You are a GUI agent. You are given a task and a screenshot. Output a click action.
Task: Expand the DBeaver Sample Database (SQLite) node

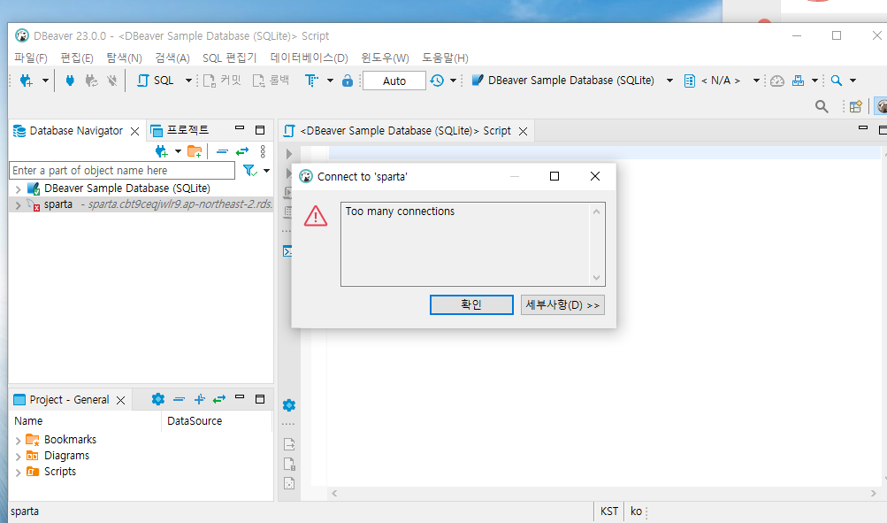point(18,188)
